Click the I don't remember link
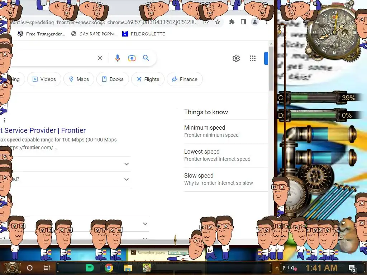The image size is (367, 275). point(178,252)
